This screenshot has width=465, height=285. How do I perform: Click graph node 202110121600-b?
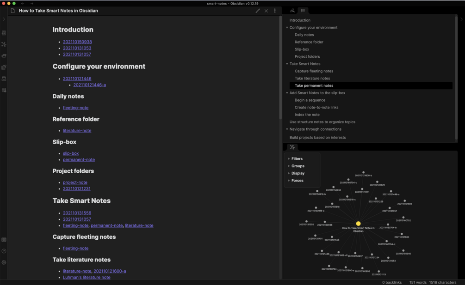(363, 172)
